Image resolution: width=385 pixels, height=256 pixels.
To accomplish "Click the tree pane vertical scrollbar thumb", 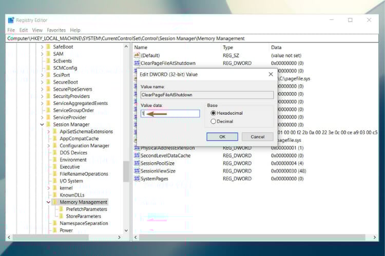I will [126, 172].
